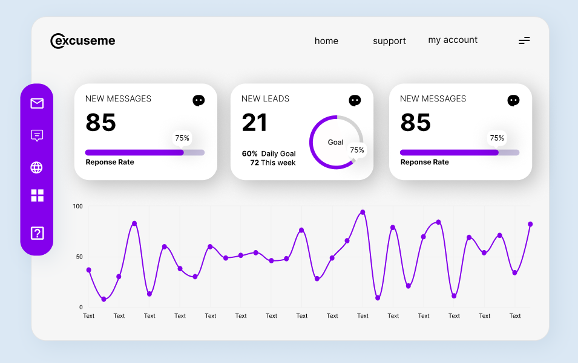Viewport: 578px width, 363px height.
Task: Click the right card's response rate progress bar
Action: click(459, 153)
